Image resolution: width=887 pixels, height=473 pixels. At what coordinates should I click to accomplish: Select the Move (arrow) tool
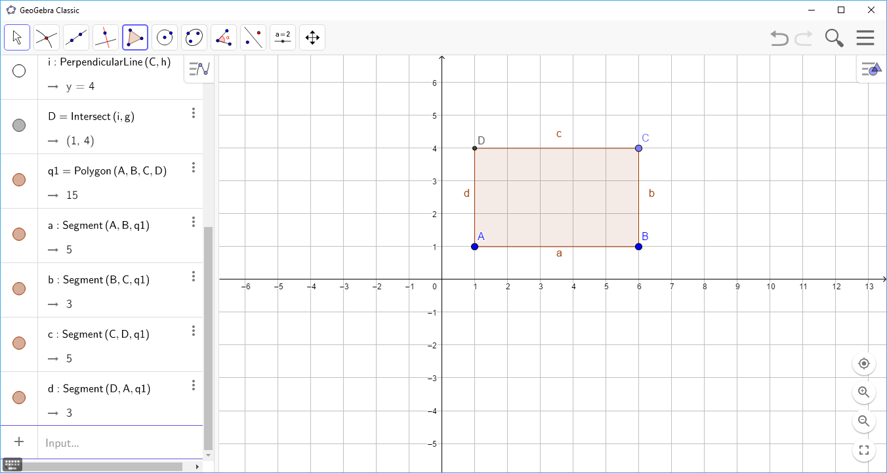point(16,37)
